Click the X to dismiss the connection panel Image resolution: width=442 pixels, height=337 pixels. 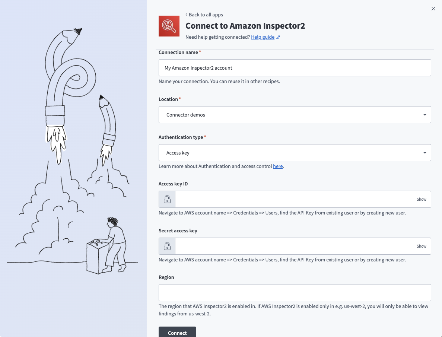tap(433, 8)
